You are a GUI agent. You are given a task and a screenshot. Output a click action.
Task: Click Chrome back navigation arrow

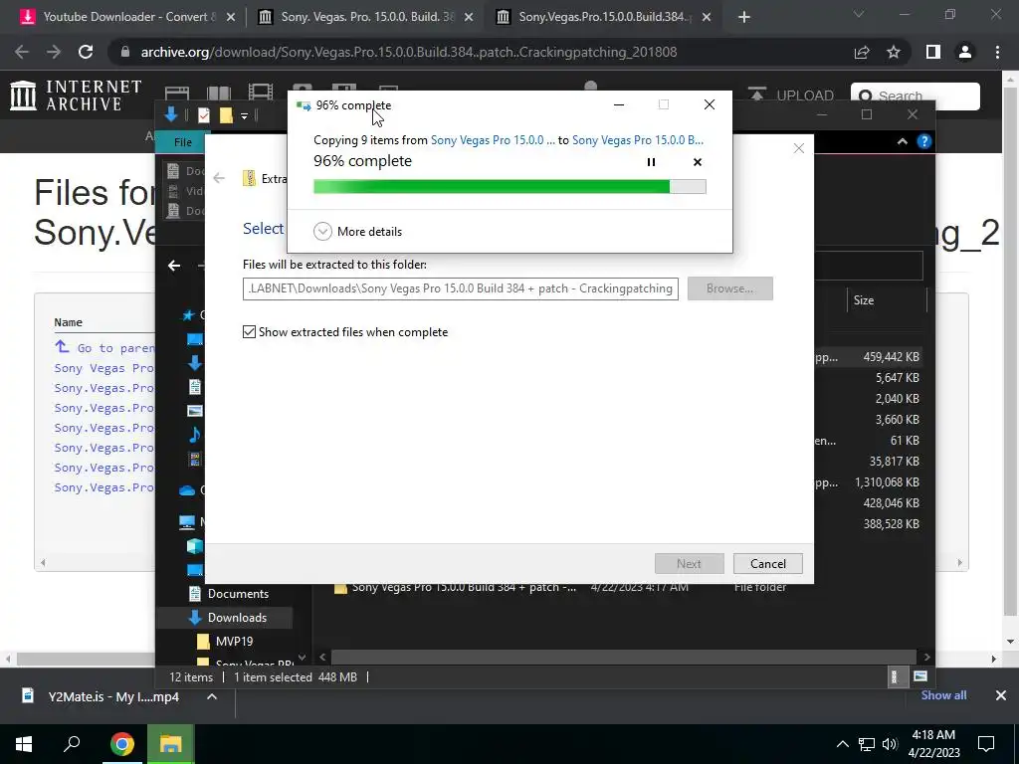22,52
